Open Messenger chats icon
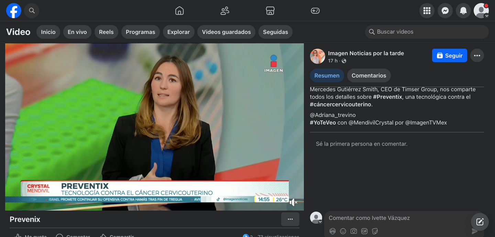 click(445, 11)
